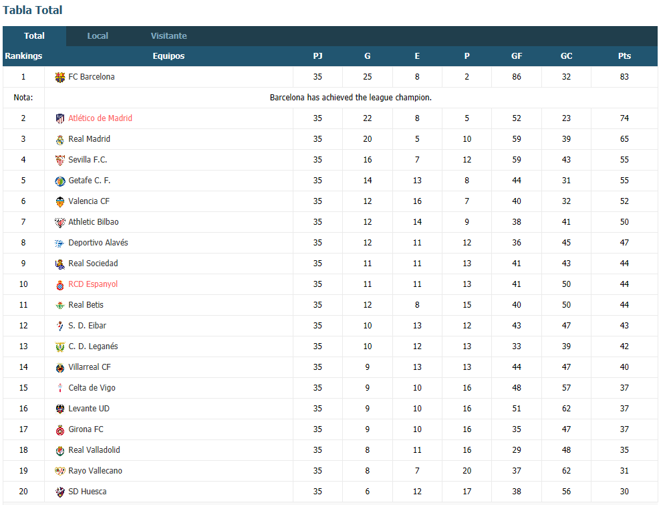Open the Real Betis team link
The image size is (663, 505).
click(86, 305)
